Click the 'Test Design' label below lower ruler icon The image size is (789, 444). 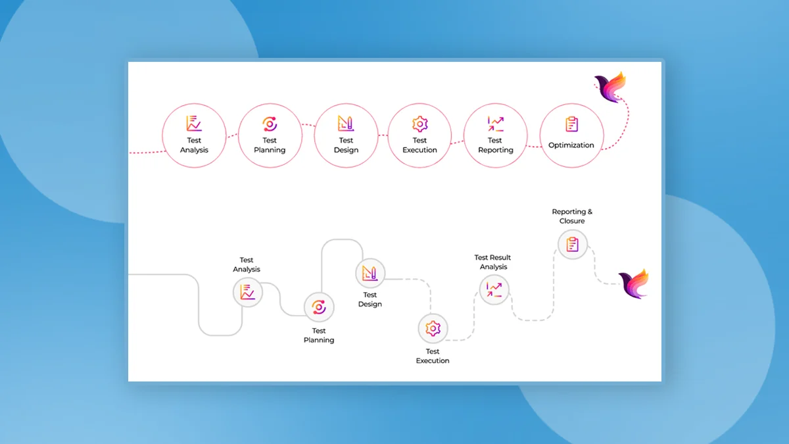(370, 299)
